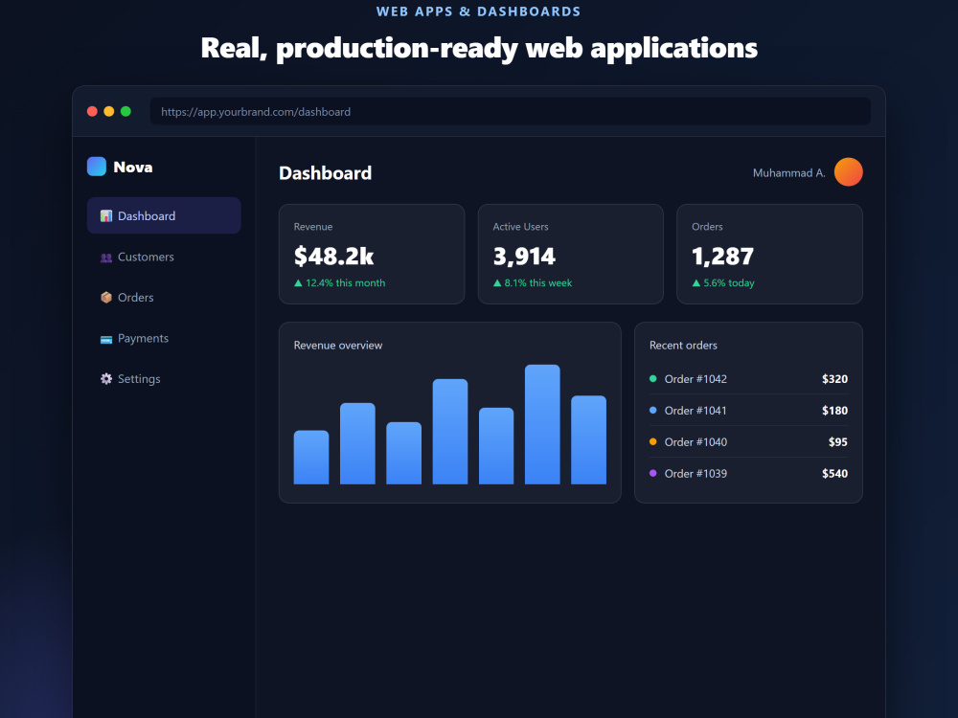
Task: Click the 'Recent orders' panel title
Action: point(683,345)
